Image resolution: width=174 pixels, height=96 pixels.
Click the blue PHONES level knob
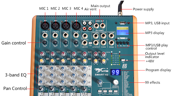[100, 82]
